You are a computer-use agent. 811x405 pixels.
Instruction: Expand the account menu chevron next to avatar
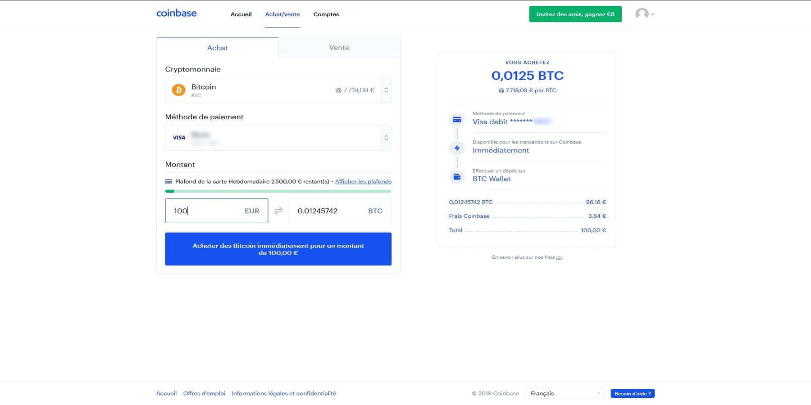tap(652, 14)
